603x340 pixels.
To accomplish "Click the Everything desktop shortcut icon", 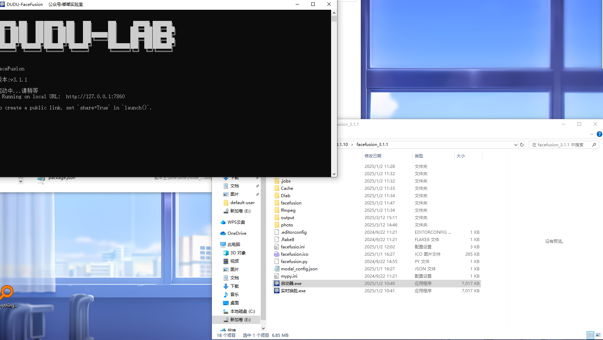I will point(6,293).
